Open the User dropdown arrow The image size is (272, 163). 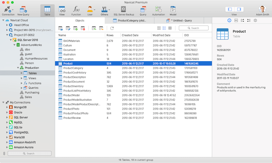(95, 10)
